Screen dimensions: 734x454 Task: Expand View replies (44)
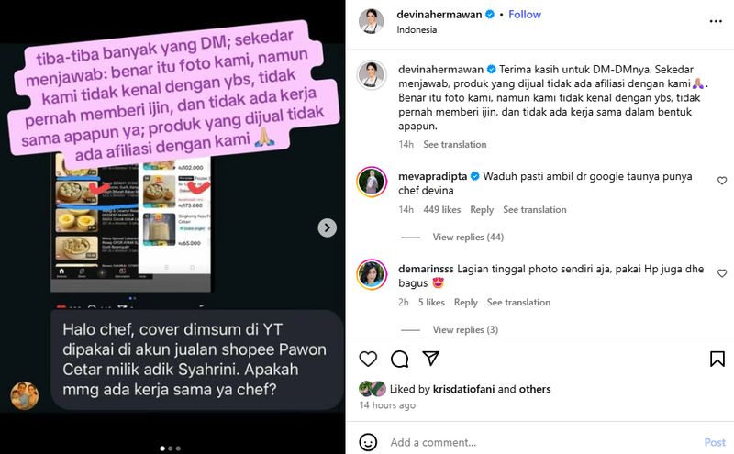pyautogui.click(x=468, y=238)
